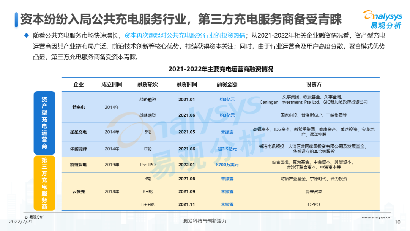The height and width of the screenshot is (231, 410).
Task: Click the B++轮 round cell
Action: tap(148, 204)
